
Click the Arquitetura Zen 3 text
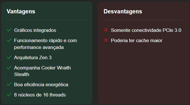[33, 57]
